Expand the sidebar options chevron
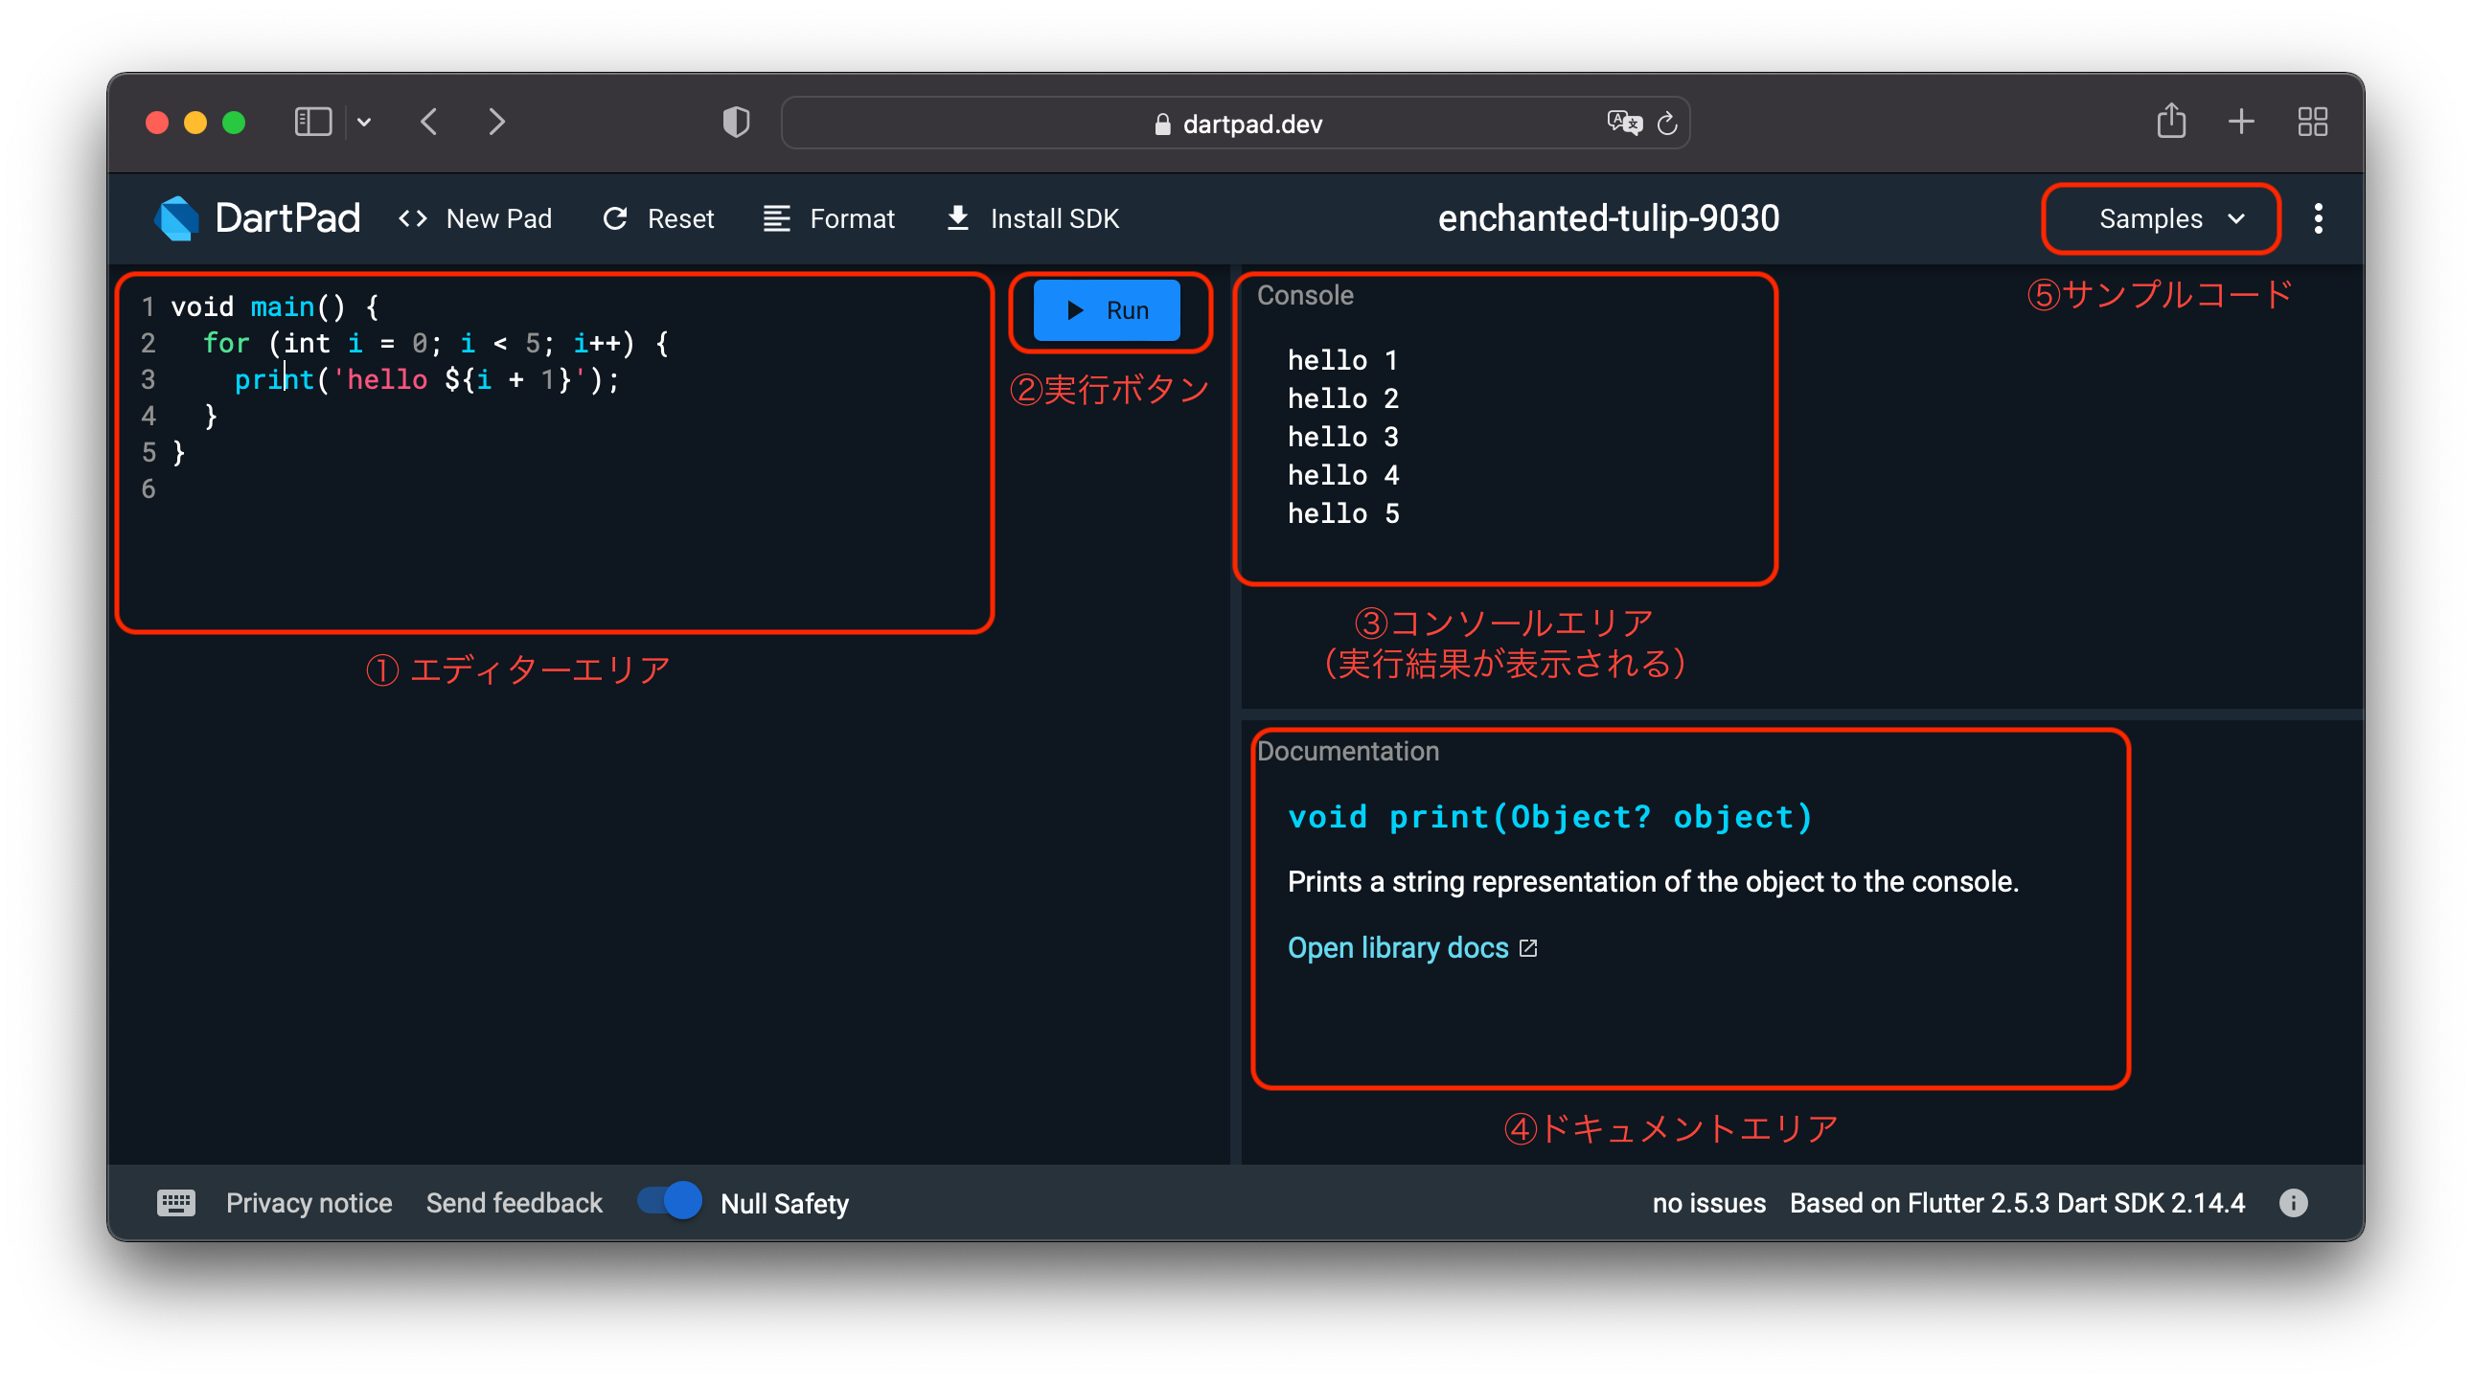Image resolution: width=2472 pixels, height=1383 pixels. click(x=364, y=122)
